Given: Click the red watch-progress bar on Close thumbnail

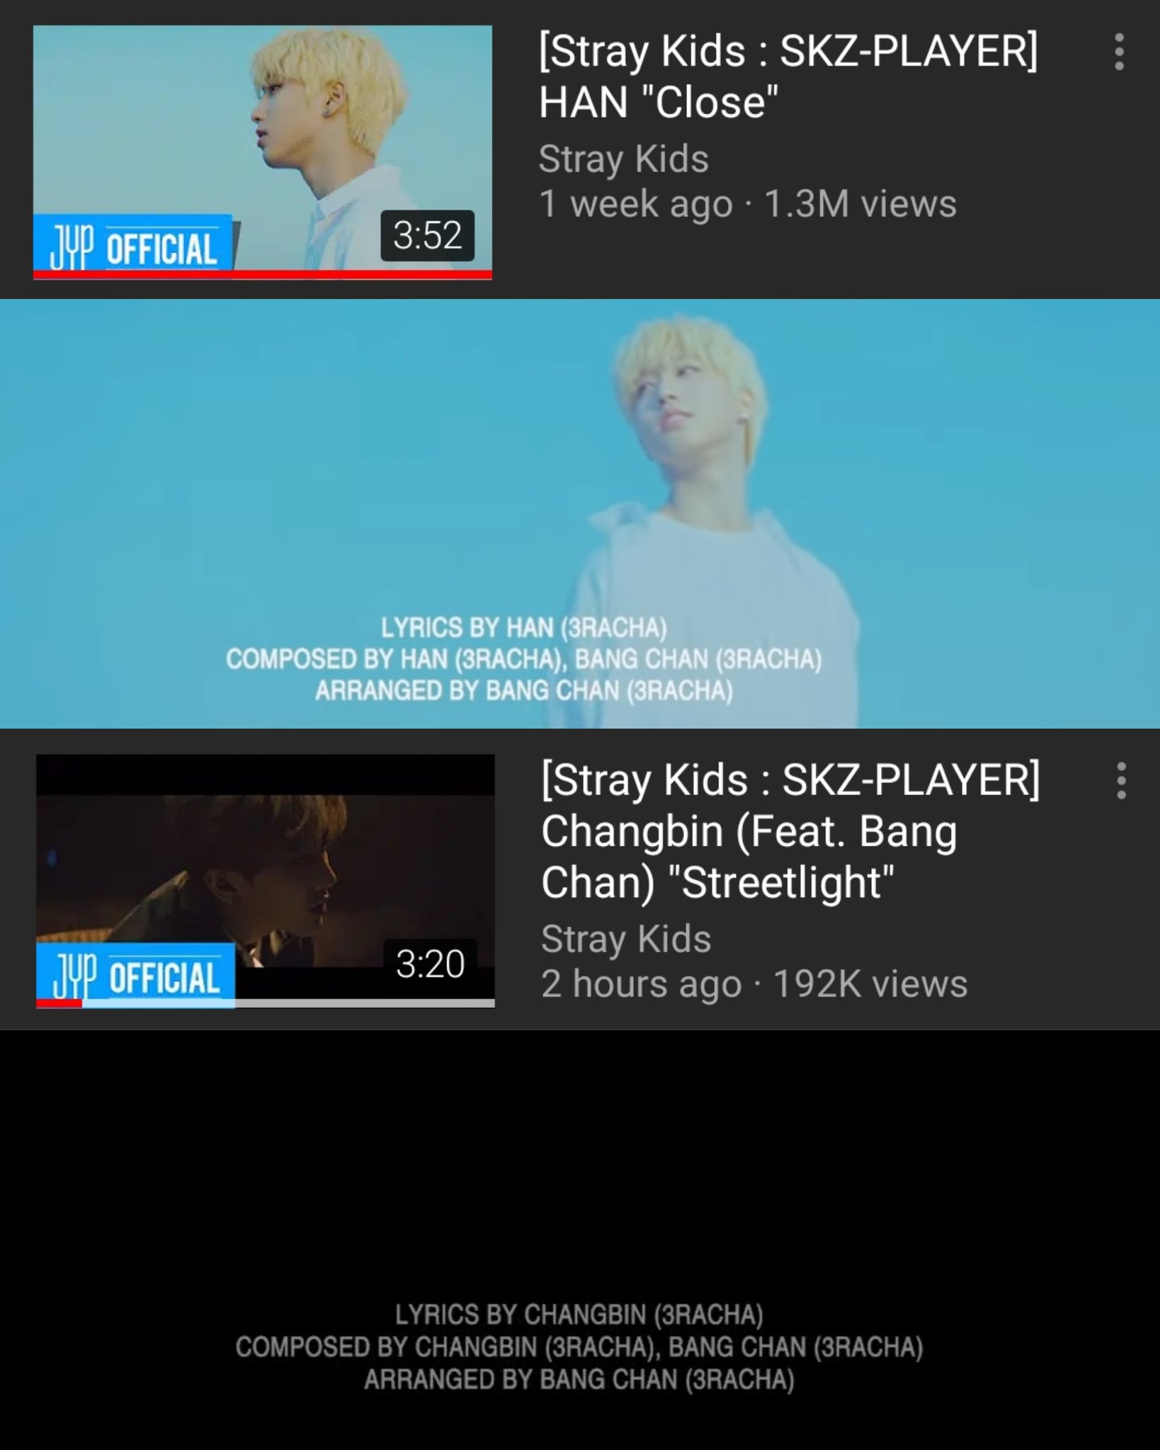Looking at the screenshot, I should click(x=263, y=274).
